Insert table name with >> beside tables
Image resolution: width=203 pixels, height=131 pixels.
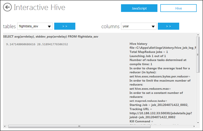pyautogui.click(x=65, y=26)
